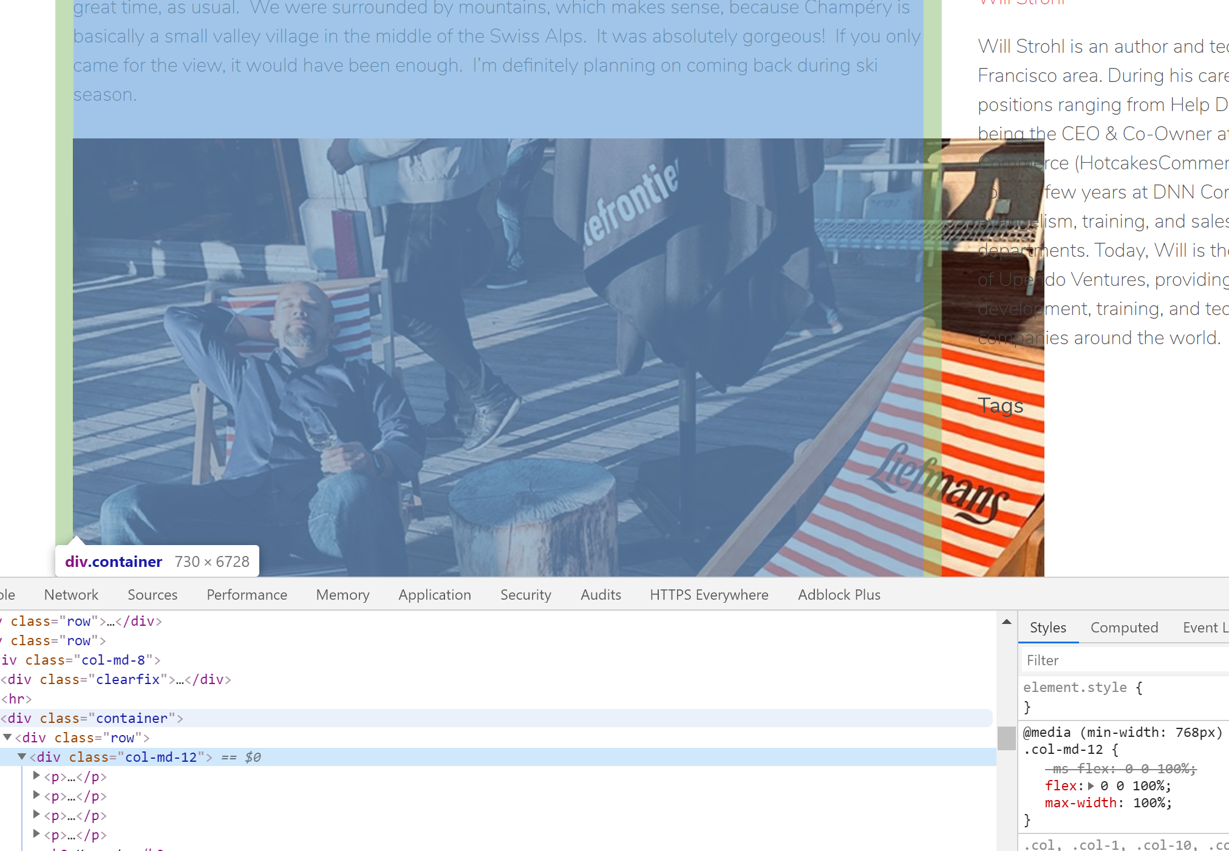This screenshot has height=851, width=1229.
Task: Open the Adblock Plus tab
Action: pyautogui.click(x=839, y=595)
